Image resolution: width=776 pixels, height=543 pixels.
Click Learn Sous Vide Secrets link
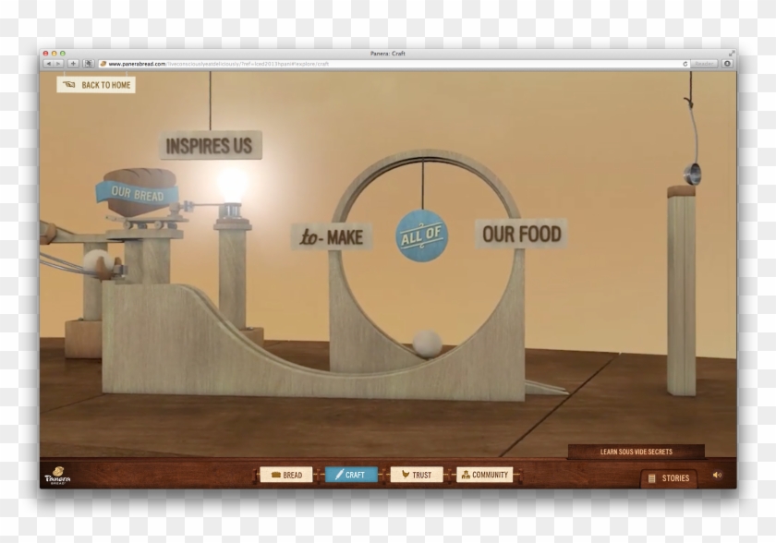click(636, 452)
